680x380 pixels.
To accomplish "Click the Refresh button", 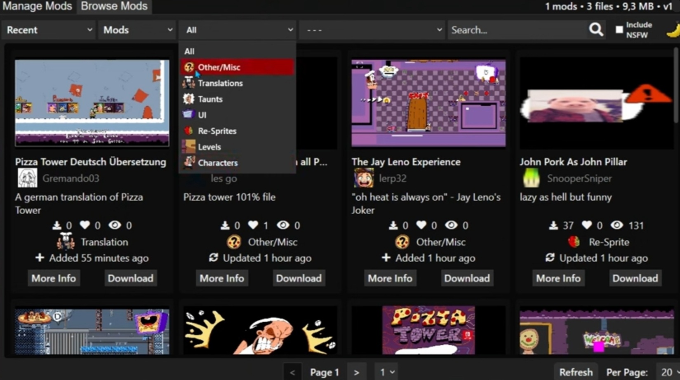I will (x=576, y=372).
